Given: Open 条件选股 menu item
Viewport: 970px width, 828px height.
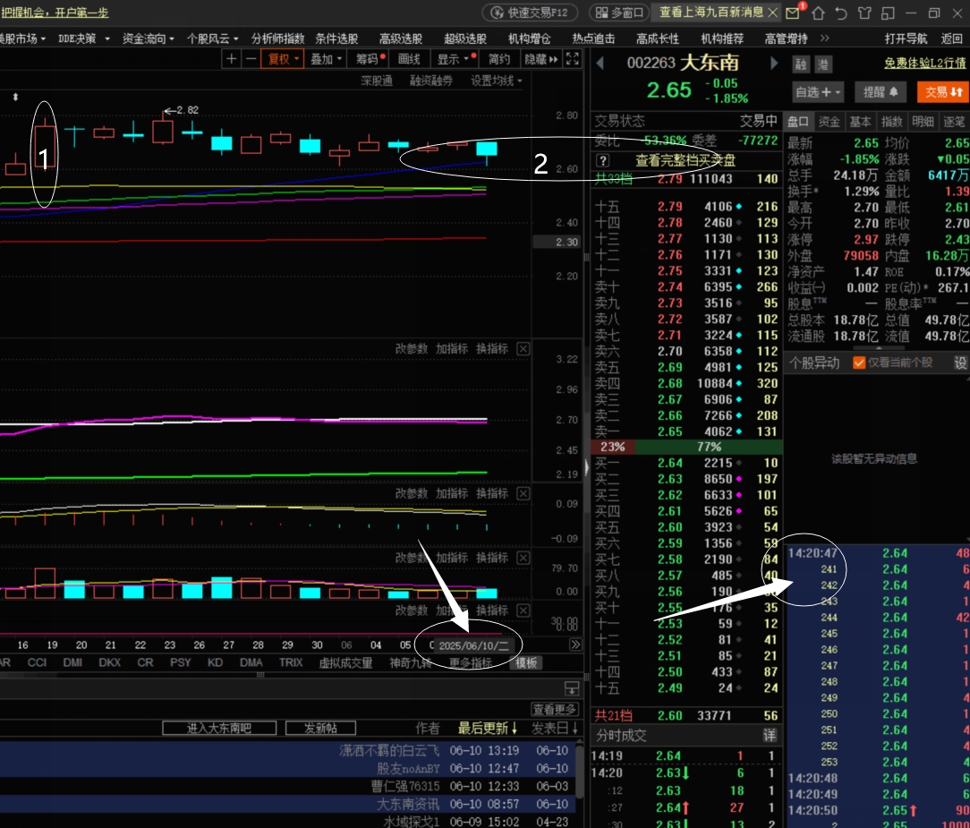Looking at the screenshot, I should coord(336,38).
